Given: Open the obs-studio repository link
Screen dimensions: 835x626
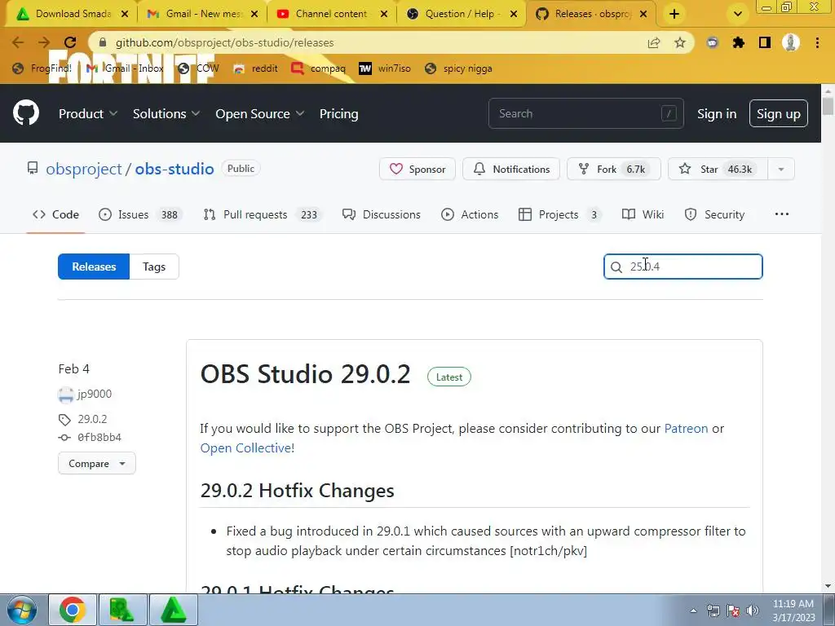Looking at the screenshot, I should [175, 169].
